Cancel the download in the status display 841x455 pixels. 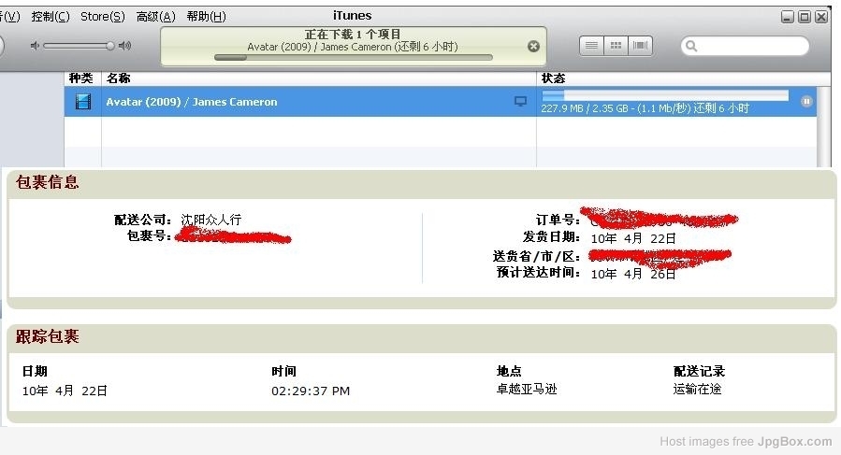533,46
